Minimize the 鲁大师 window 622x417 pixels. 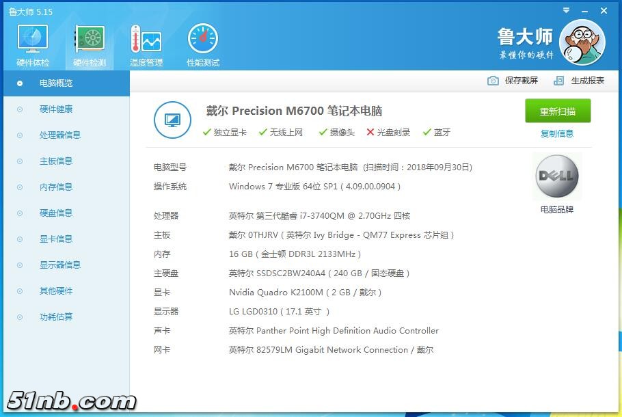(x=584, y=11)
